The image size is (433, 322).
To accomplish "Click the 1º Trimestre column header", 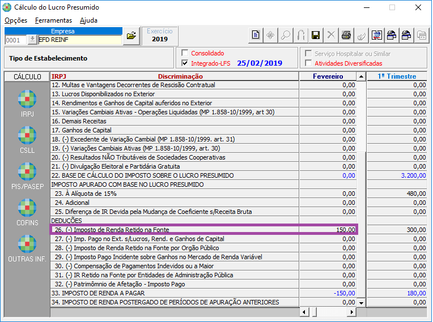I will (397, 76).
